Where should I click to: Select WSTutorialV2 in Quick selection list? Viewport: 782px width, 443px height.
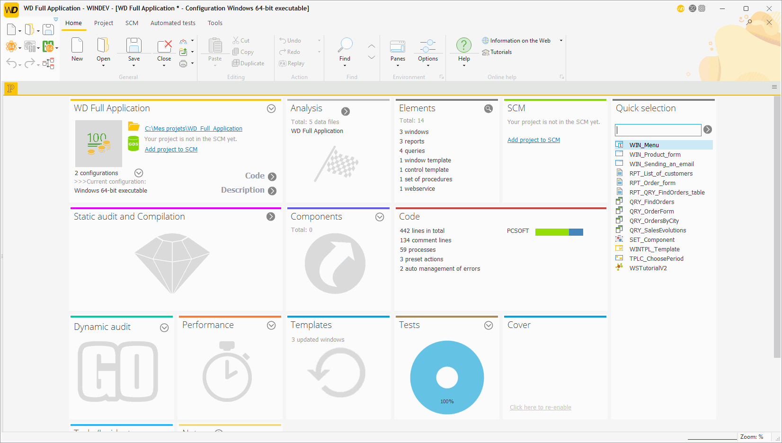(663, 268)
